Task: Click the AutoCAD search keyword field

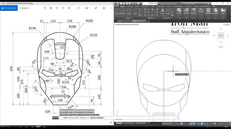Action: click(x=170, y=4)
